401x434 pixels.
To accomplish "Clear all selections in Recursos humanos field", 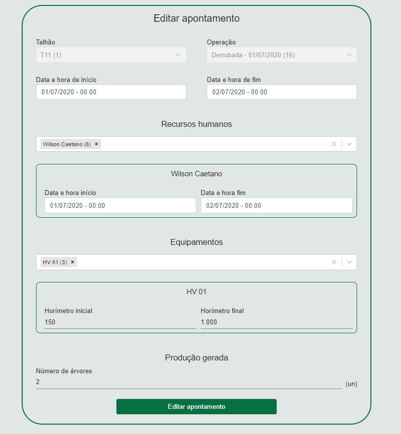I will point(334,144).
